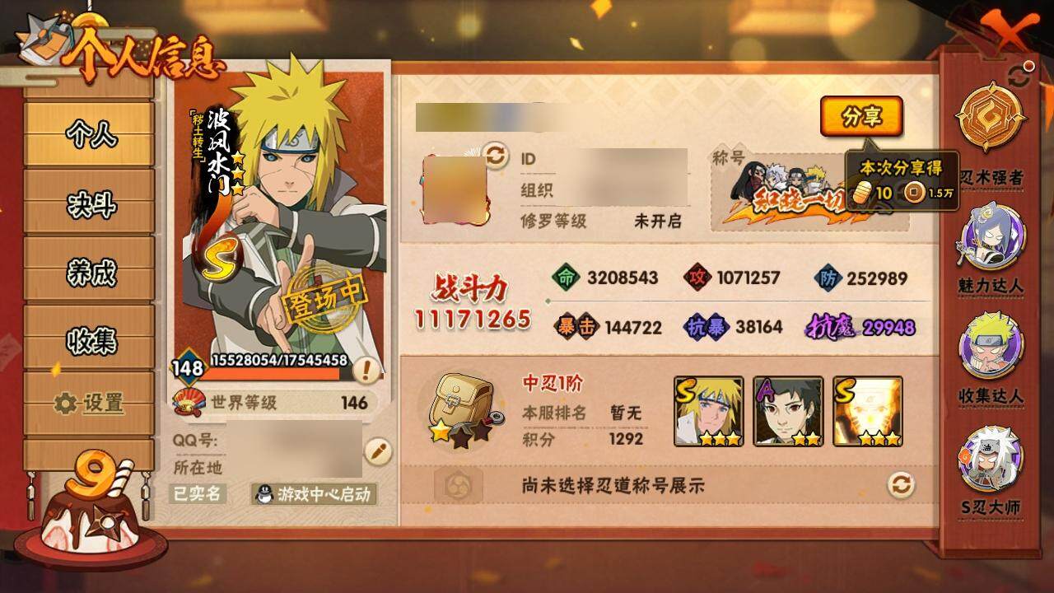Switch to the 个人 tab
Image resolution: width=1054 pixels, height=593 pixels.
(91, 133)
